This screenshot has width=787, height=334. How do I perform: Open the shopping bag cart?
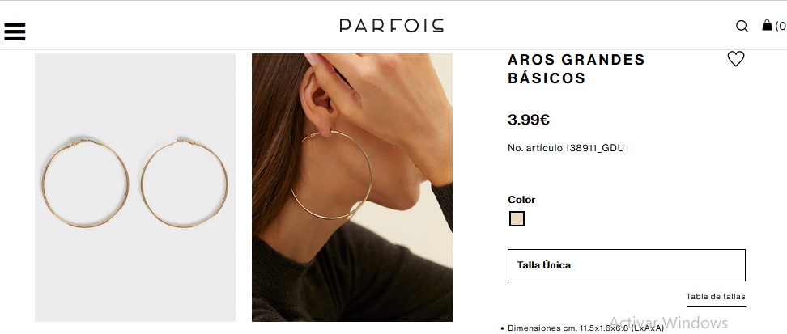click(x=767, y=25)
